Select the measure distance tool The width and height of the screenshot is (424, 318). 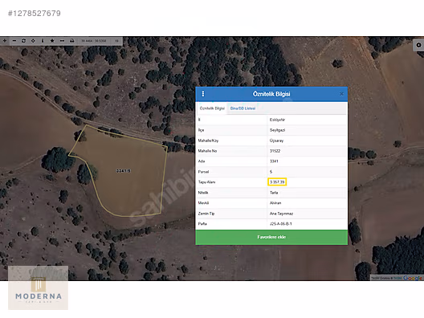[62, 41]
